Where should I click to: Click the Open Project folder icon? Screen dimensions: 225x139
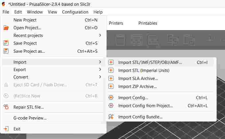[x=6, y=28]
